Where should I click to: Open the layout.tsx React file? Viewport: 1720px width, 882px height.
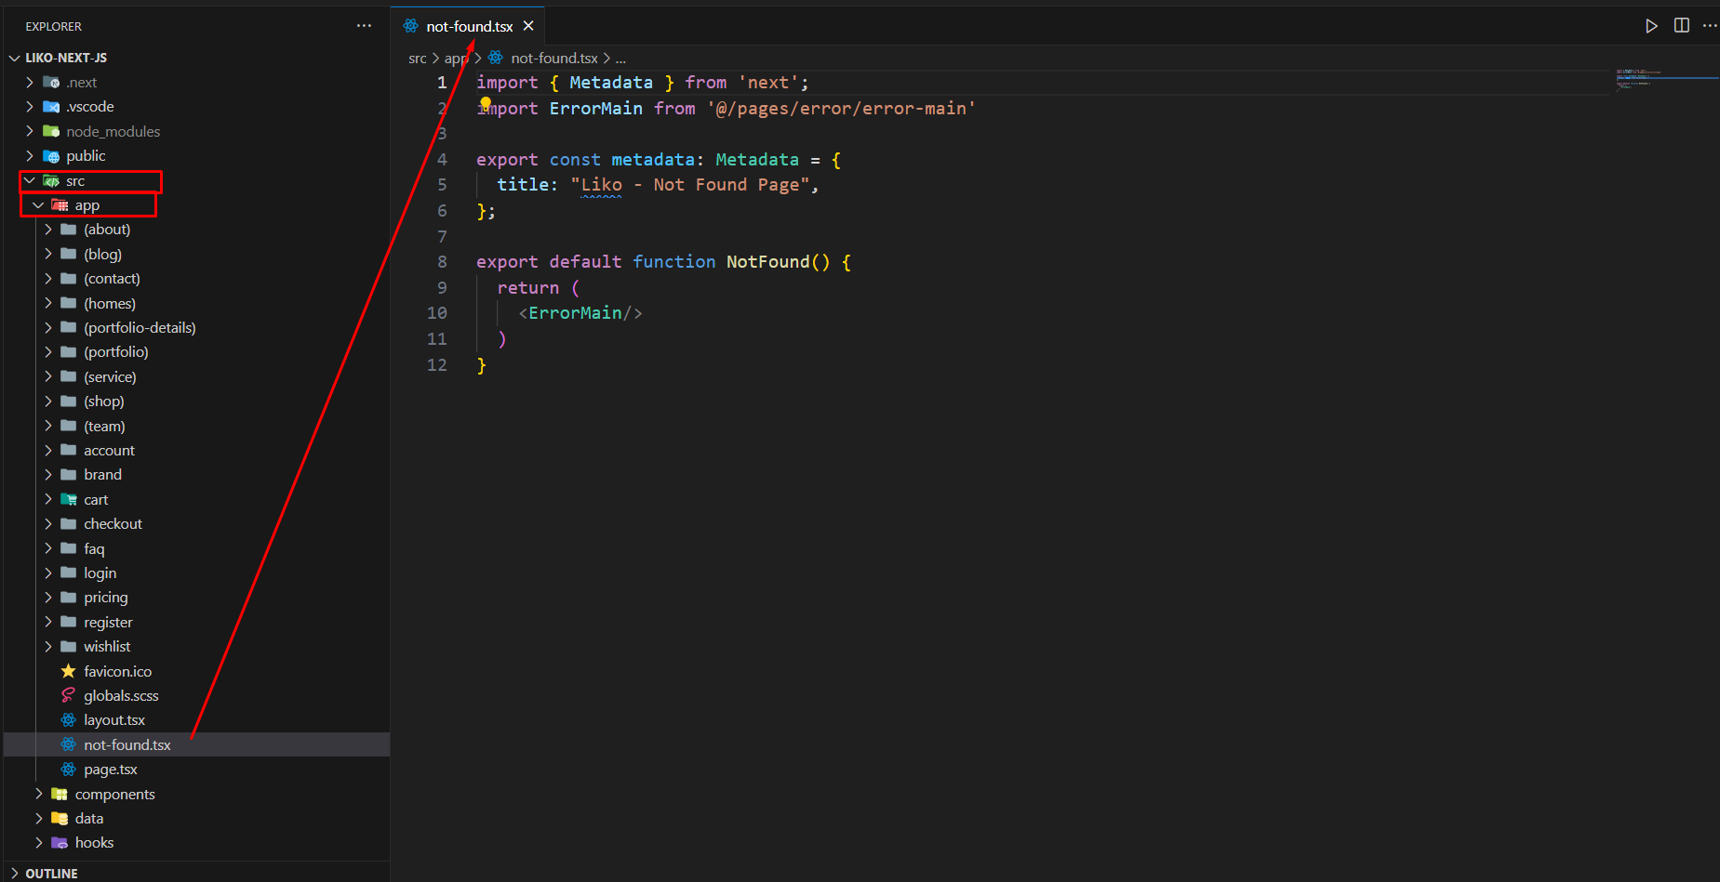tap(113, 720)
